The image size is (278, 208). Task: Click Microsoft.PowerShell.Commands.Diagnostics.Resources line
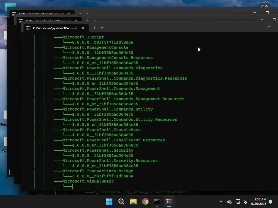[125, 78]
